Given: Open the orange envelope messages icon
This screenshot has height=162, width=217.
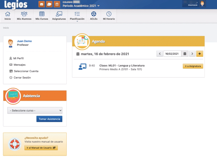Looking at the screenshot, I should tap(42, 4).
